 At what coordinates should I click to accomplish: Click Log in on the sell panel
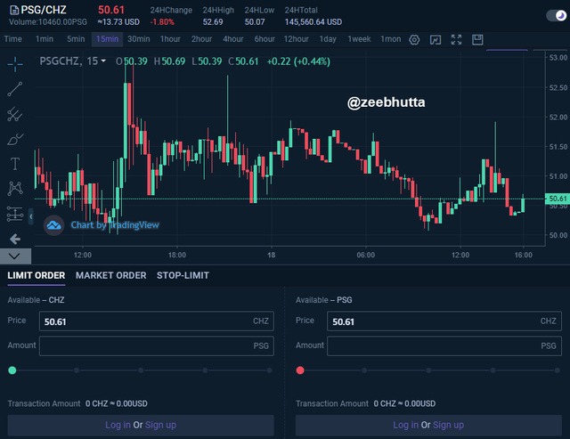pos(406,425)
